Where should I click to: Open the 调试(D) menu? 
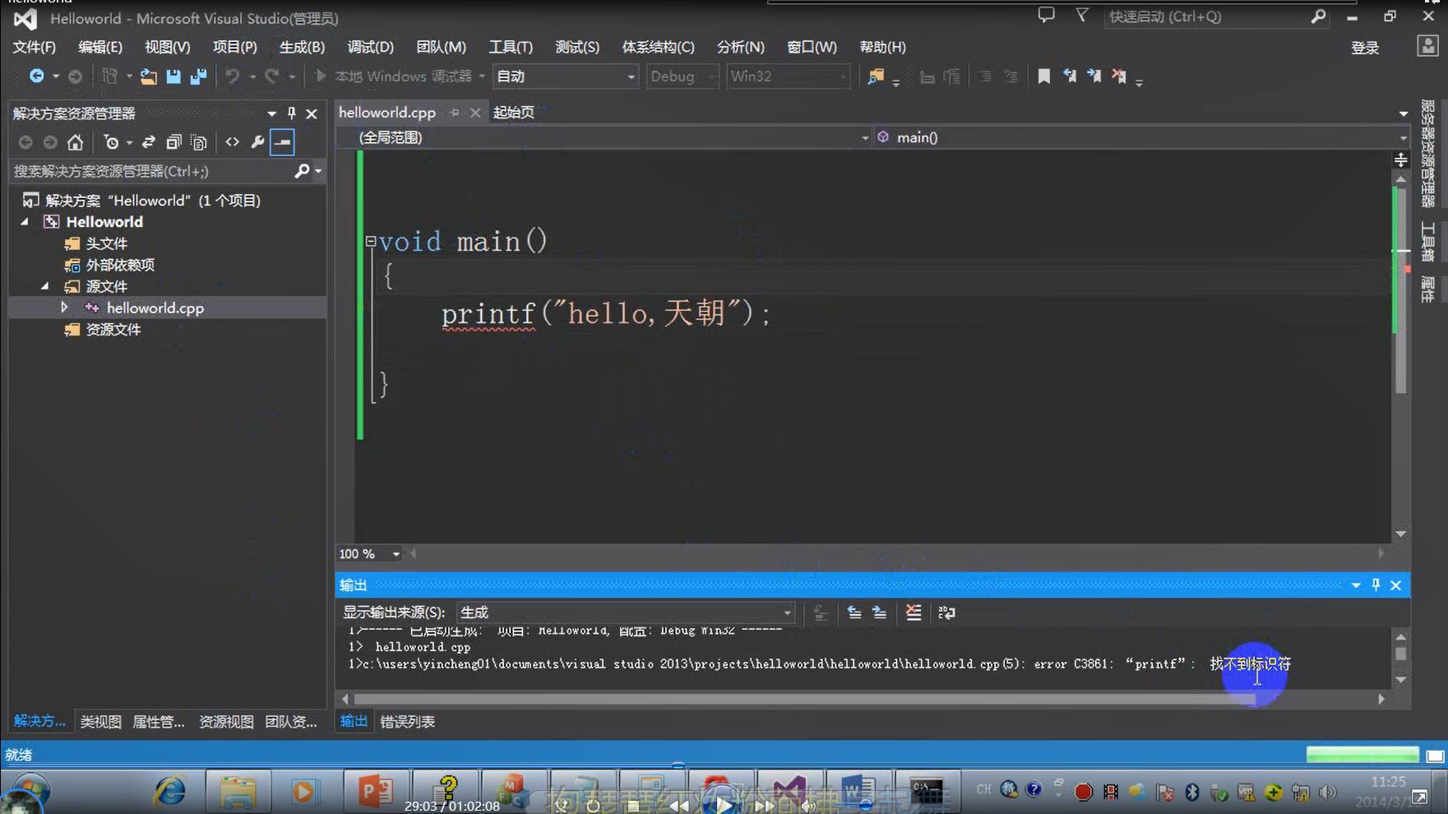click(x=370, y=47)
